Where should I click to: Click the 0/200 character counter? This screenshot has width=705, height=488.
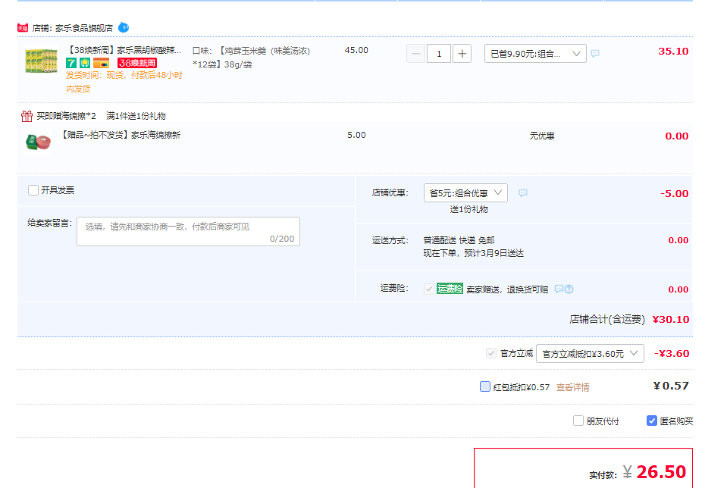(x=282, y=239)
